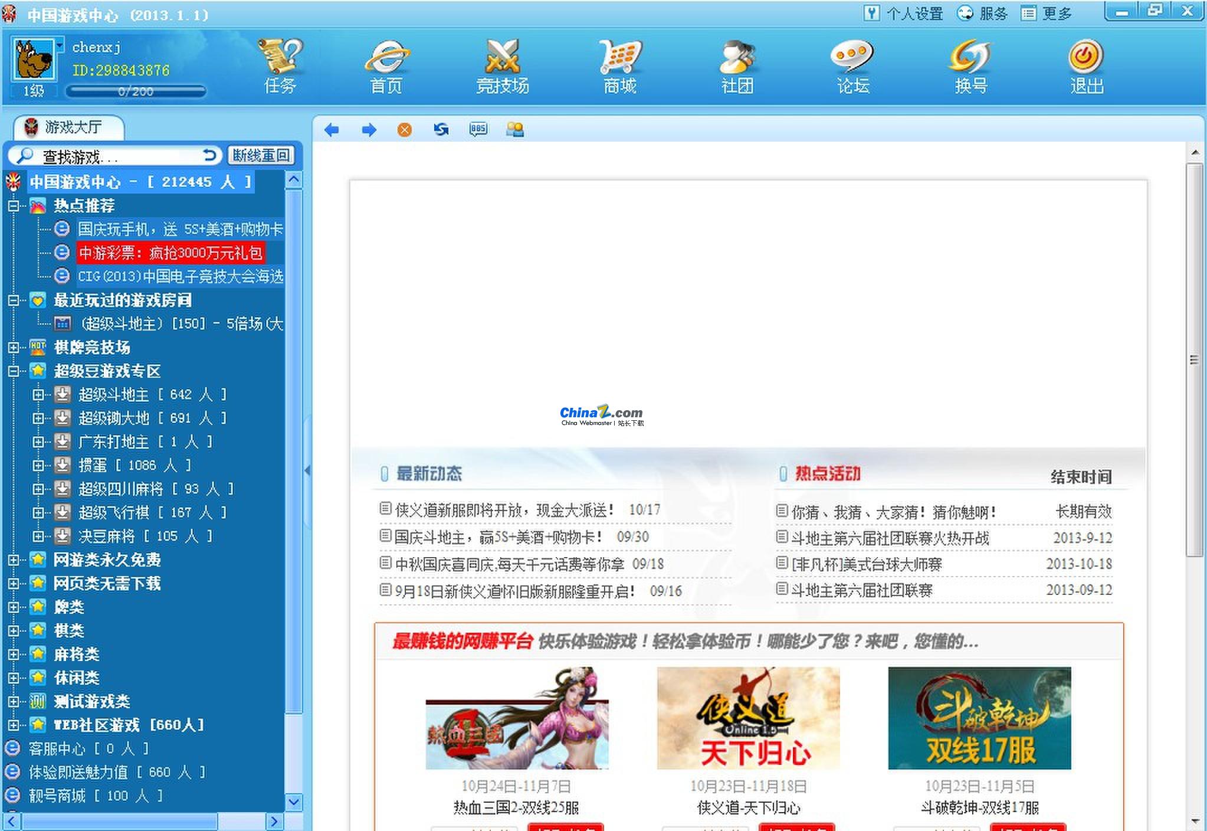The height and width of the screenshot is (831, 1207).
Task: Select recent room 超级斗地主 [150]
Action: pos(181,323)
